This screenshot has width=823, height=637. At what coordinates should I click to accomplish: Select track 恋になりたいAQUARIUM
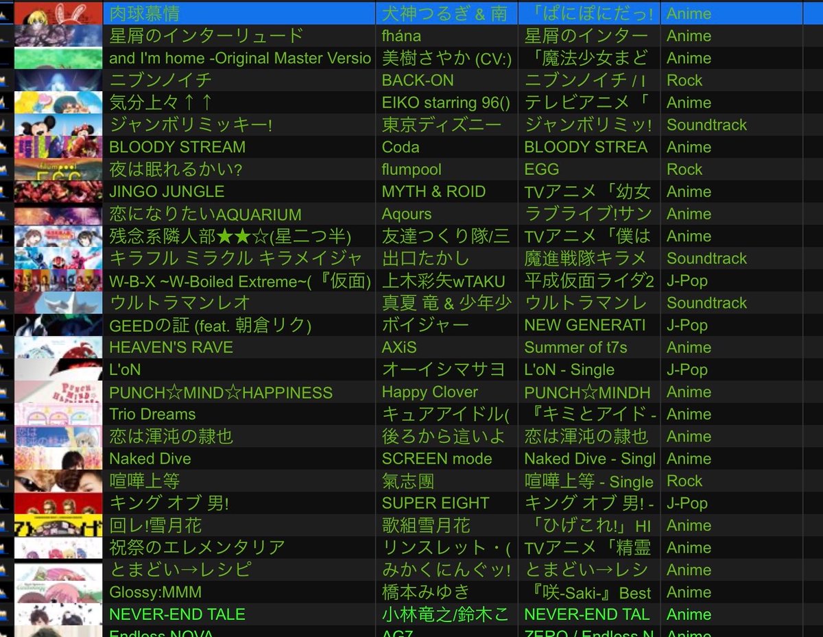[x=205, y=214]
